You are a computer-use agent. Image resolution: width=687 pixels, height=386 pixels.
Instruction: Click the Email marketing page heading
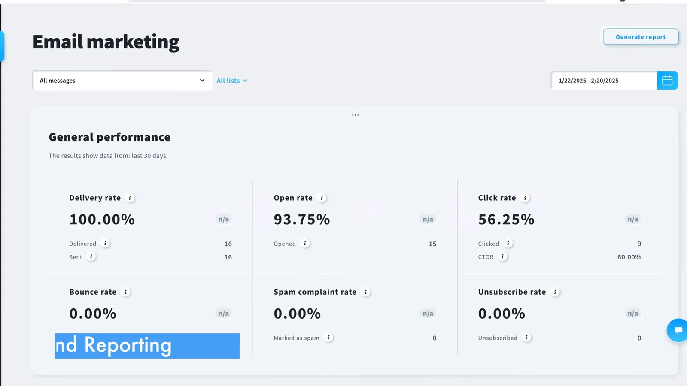tap(106, 42)
